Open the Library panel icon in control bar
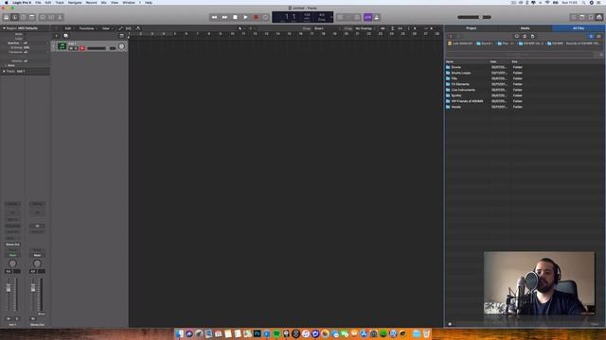 (x=7, y=17)
